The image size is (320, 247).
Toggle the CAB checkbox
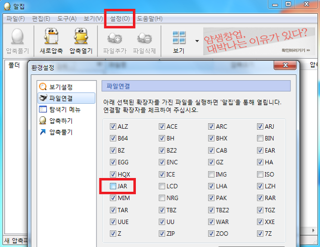point(211,150)
